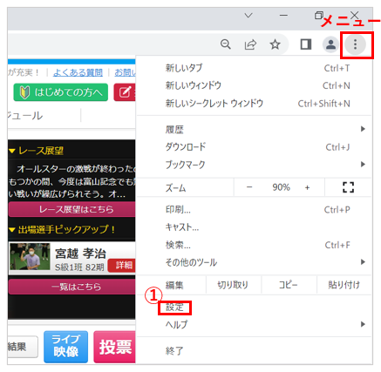Image resolution: width=381 pixels, height=372 pixels.
Task: Open the Chrome three-dot menu button
Action: [x=355, y=44]
